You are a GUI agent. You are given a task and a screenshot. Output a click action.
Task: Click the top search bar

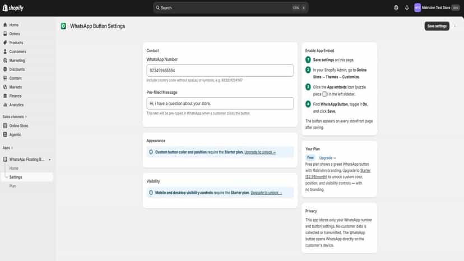[x=230, y=8]
